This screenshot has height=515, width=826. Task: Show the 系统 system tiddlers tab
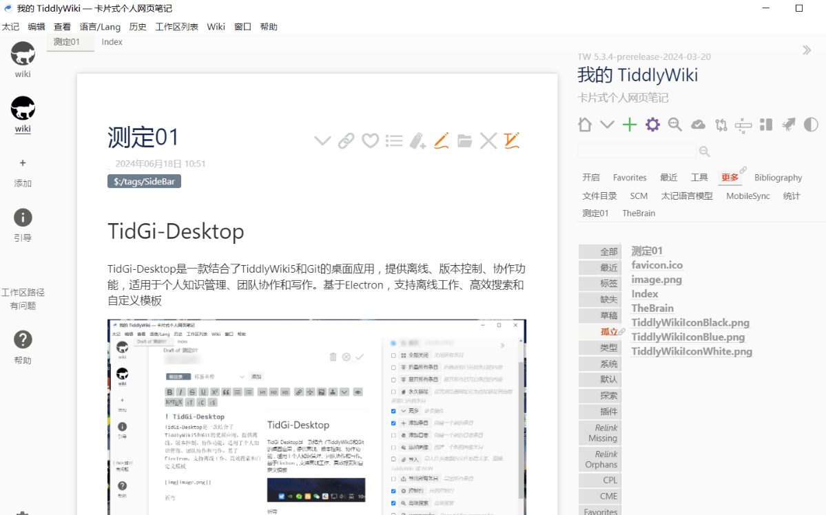(x=600, y=364)
